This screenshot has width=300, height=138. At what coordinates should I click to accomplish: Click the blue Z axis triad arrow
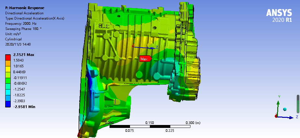coord(289,117)
